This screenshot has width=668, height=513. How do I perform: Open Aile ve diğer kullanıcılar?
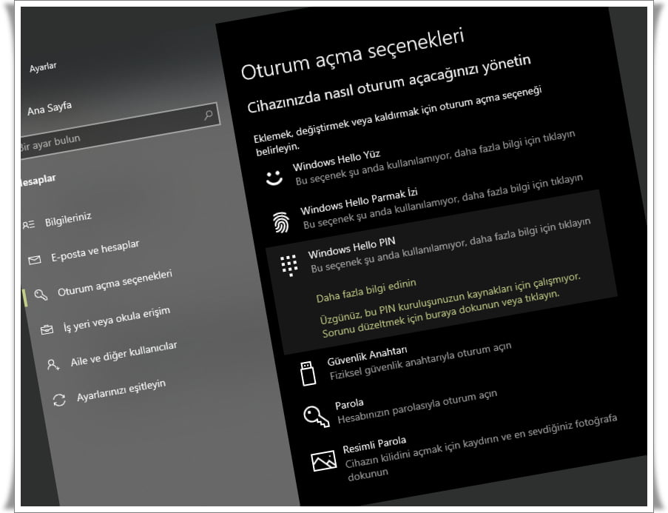coord(124,355)
